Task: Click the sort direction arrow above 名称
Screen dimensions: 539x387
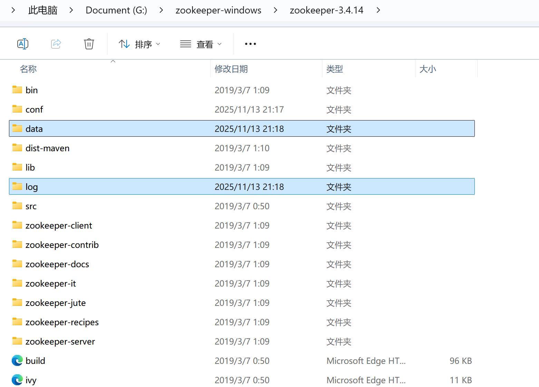Action: coord(113,60)
